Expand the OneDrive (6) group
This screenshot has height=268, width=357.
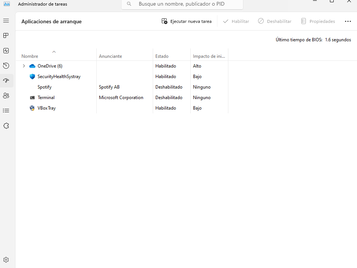[x=24, y=66]
